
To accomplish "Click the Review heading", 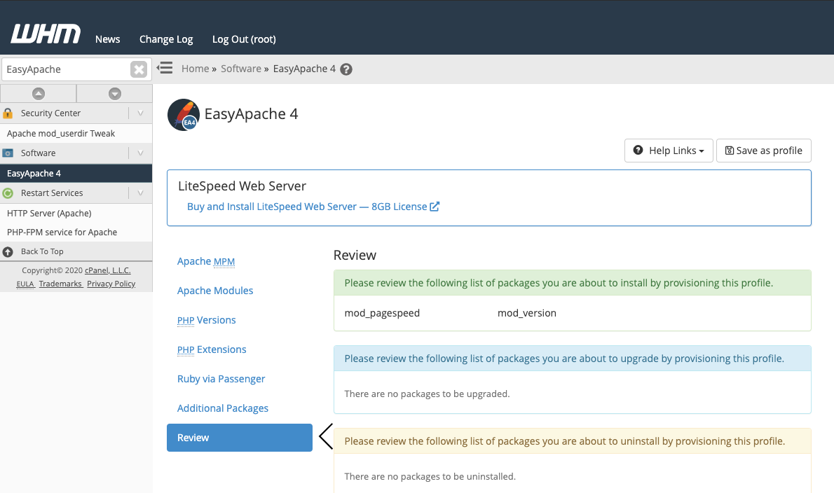I will (355, 256).
